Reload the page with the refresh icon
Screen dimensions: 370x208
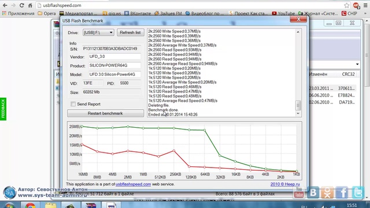(x=22, y=5)
